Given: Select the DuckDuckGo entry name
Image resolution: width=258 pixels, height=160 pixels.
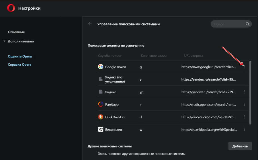Looking at the screenshot, I should click(115, 117).
